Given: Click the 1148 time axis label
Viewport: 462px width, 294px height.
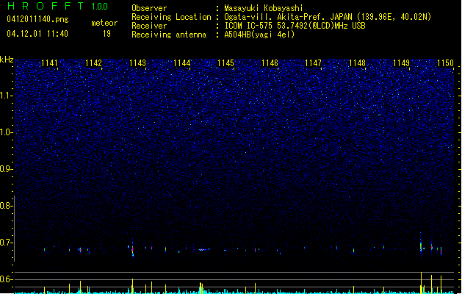Looking at the screenshot, I should coord(357,63).
